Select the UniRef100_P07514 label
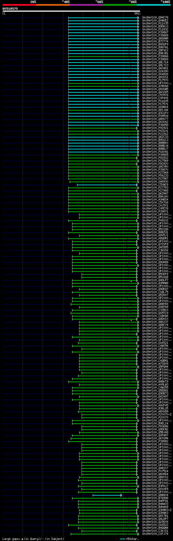Viewport: 173px width, 541px height. pos(155,471)
